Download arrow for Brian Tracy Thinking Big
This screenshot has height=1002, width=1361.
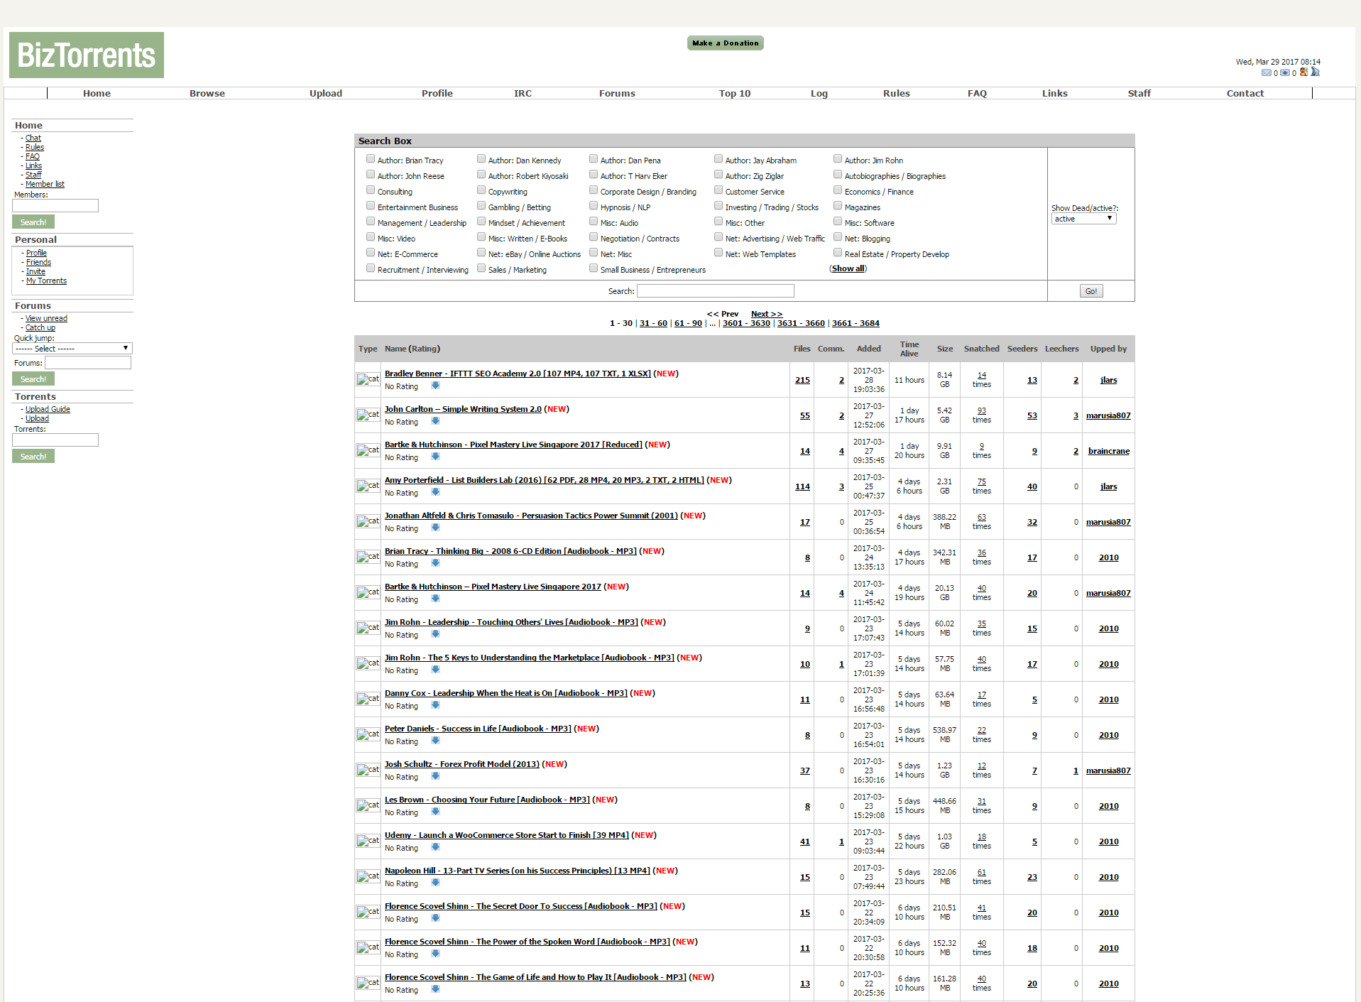(x=435, y=563)
